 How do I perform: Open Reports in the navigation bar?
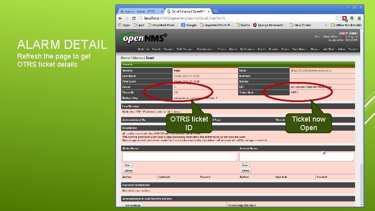pyautogui.click(x=273, y=49)
